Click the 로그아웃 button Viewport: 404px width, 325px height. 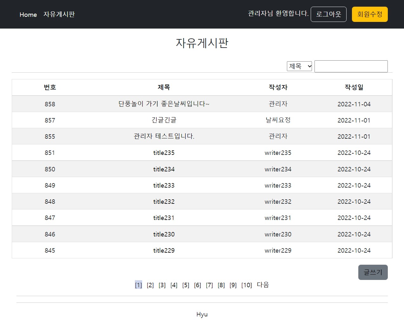328,14
